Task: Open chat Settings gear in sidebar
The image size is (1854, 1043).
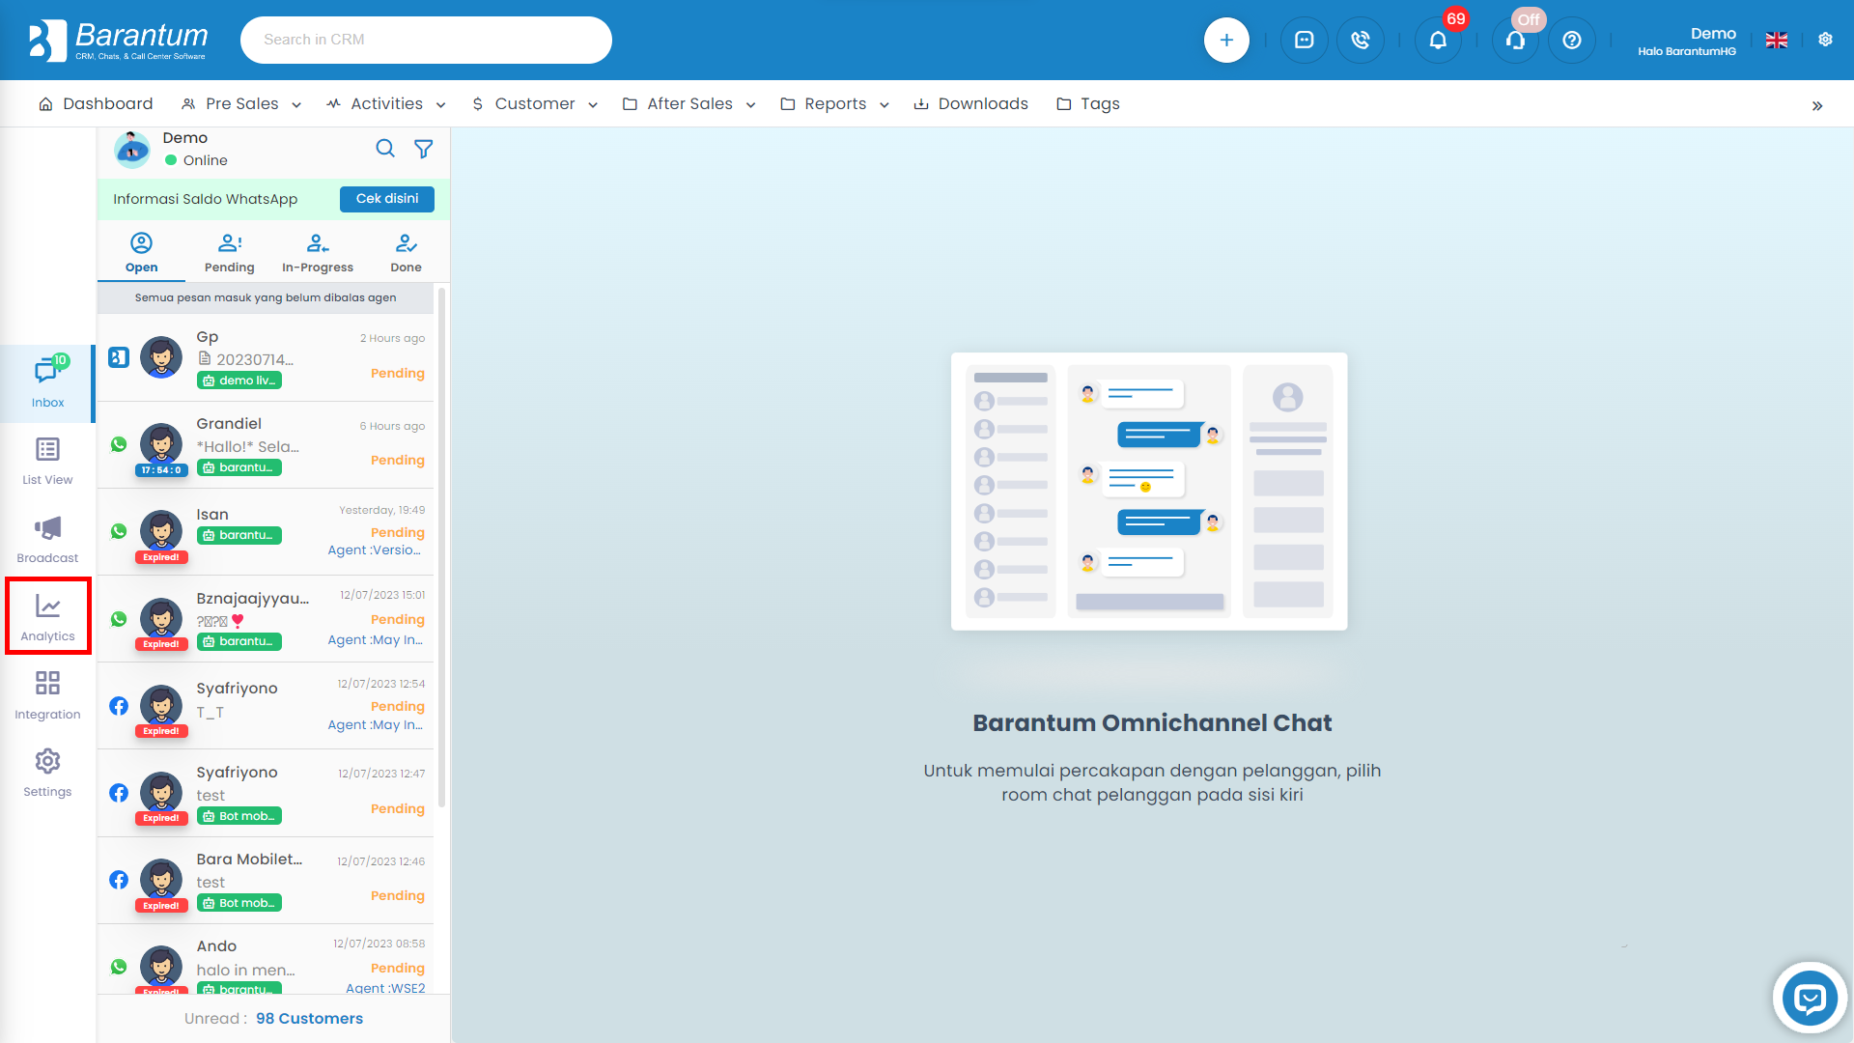Action: [x=47, y=773]
